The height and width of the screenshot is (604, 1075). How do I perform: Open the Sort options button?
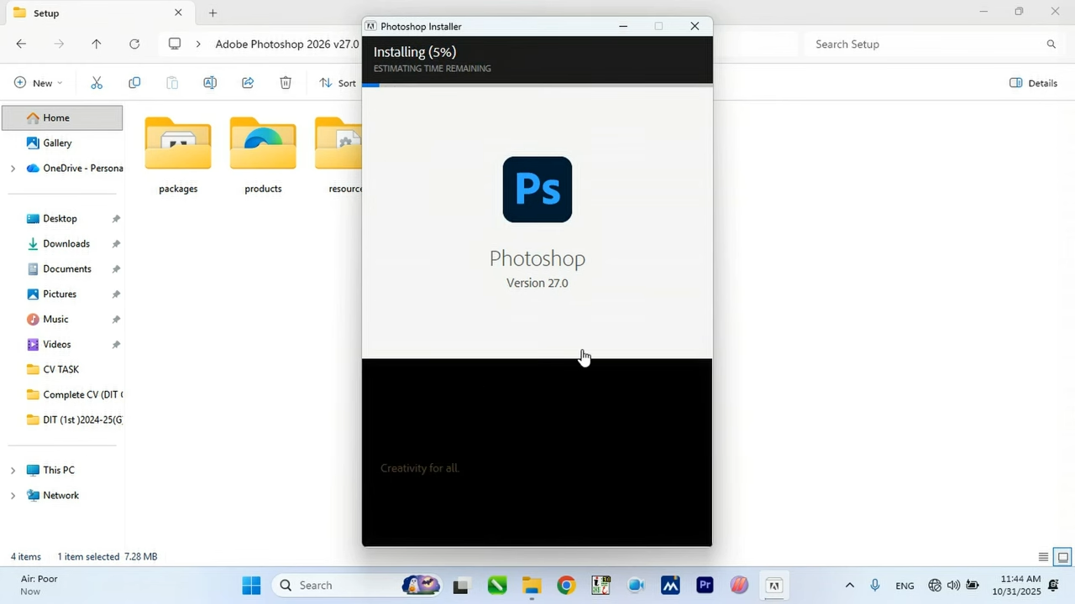[338, 83]
